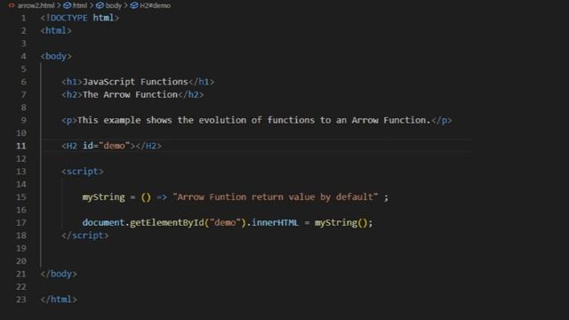Place cursor in the DOCTYPE html declaration
The height and width of the screenshot is (320, 569).
click(x=80, y=18)
